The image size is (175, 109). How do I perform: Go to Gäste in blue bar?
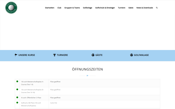click(99, 55)
